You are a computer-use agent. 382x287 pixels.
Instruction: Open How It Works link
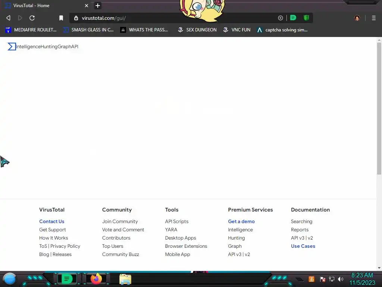pos(54,238)
